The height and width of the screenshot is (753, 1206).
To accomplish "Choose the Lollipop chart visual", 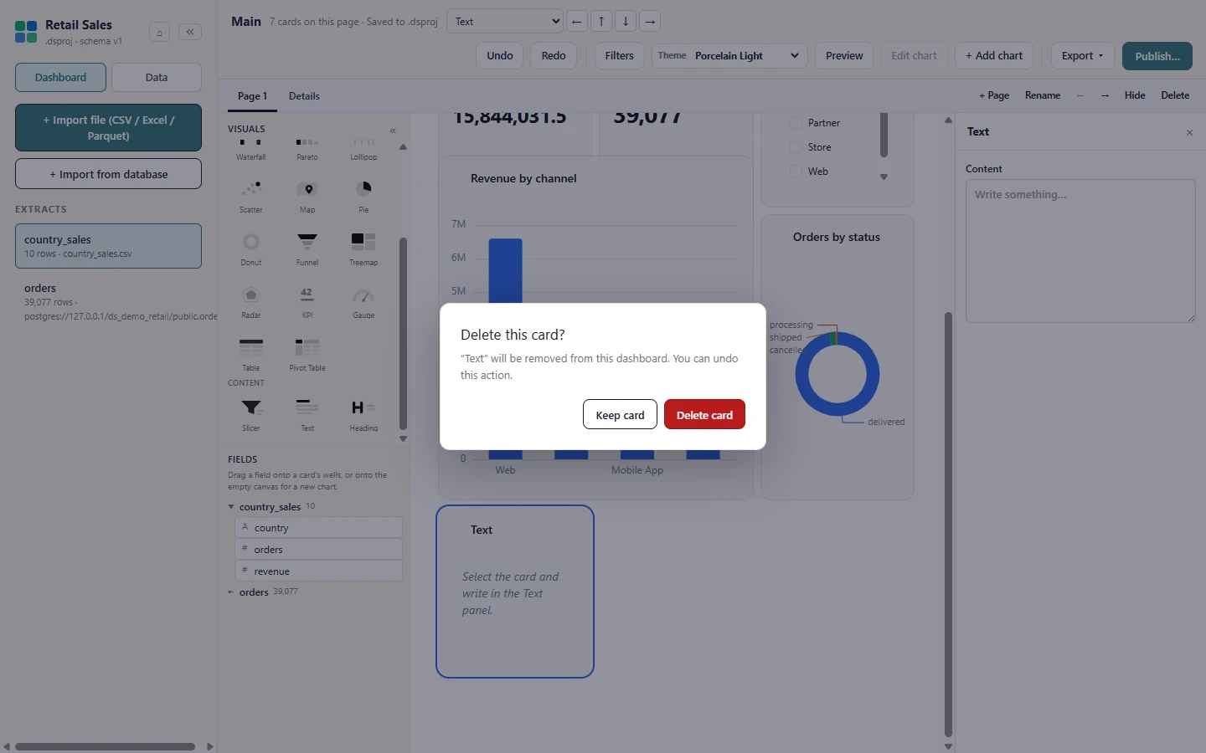I will pos(363,149).
